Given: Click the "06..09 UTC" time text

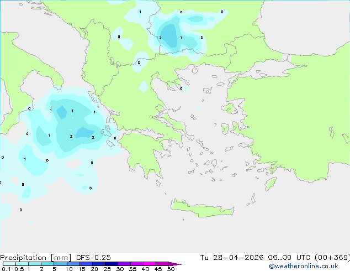Looking at the screenshot, I should coord(289,258).
